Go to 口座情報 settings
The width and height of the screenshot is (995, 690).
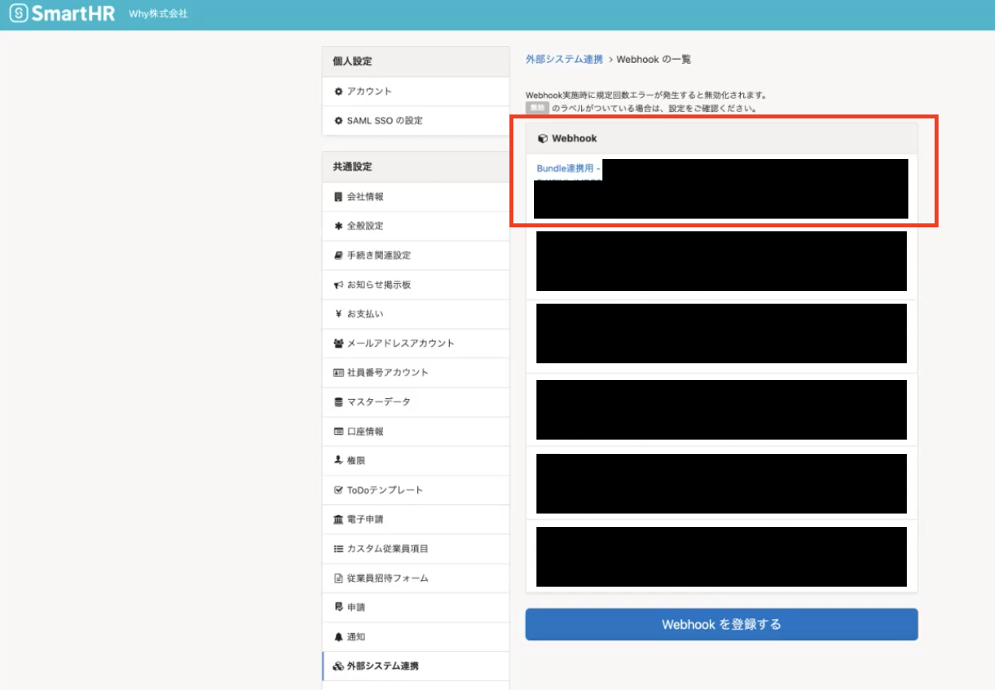[416, 432]
